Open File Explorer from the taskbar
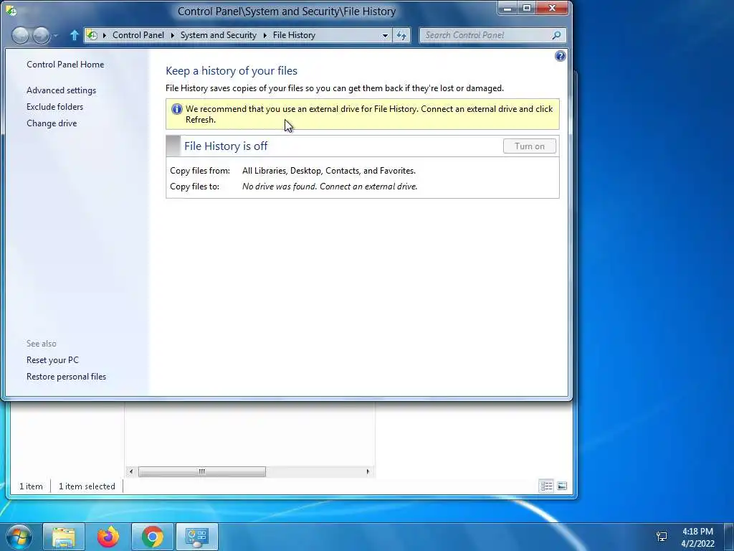This screenshot has width=734, height=551. click(64, 537)
